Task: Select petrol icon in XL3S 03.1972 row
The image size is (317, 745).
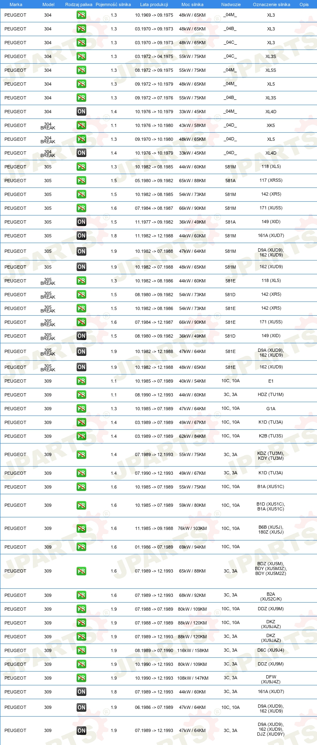Action: point(81,56)
